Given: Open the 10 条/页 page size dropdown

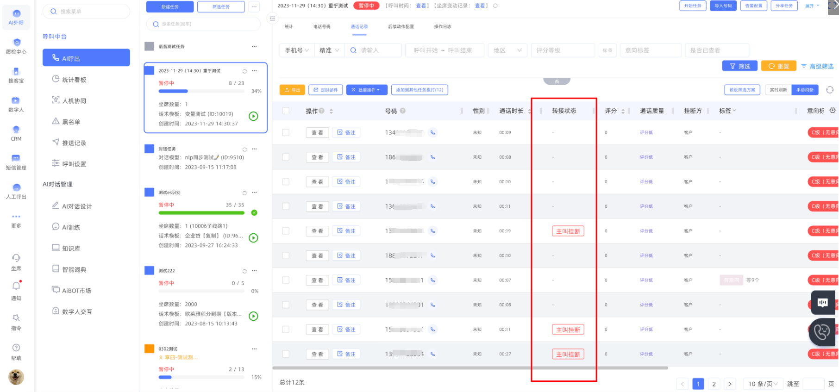Looking at the screenshot, I should pyautogui.click(x=762, y=384).
